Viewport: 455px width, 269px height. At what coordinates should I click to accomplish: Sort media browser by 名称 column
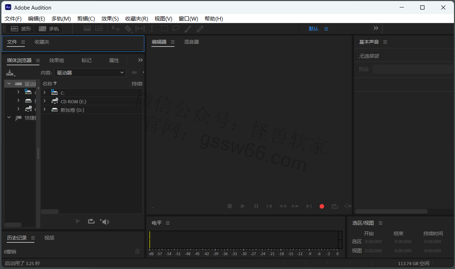pyautogui.click(x=50, y=84)
